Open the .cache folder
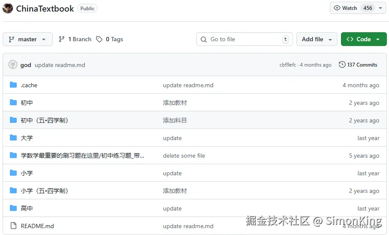This screenshot has width=389, height=235. [x=29, y=85]
